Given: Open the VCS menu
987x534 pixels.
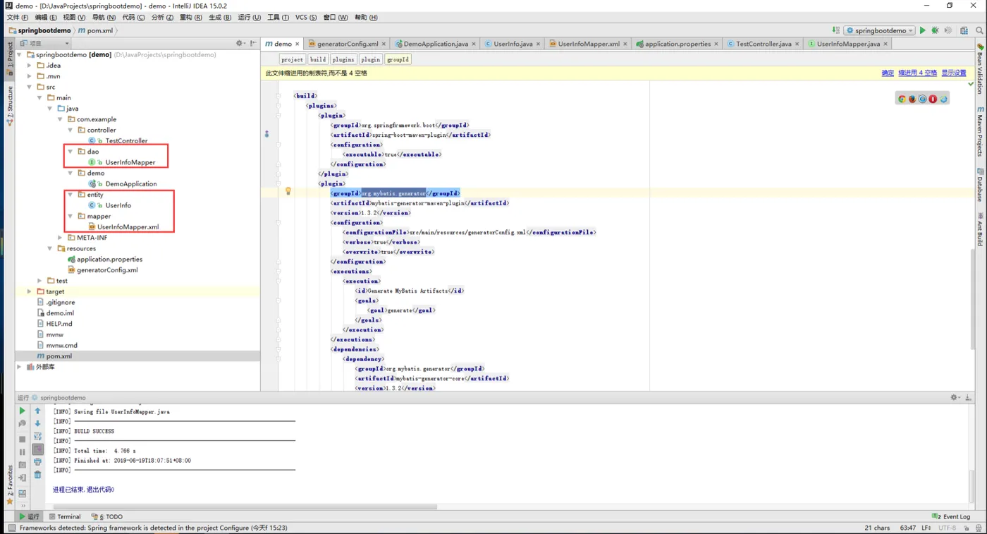Looking at the screenshot, I should [305, 17].
